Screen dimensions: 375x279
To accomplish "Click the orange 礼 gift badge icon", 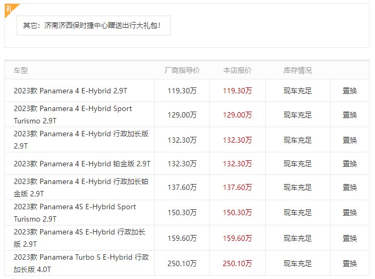I will click(10, 10).
